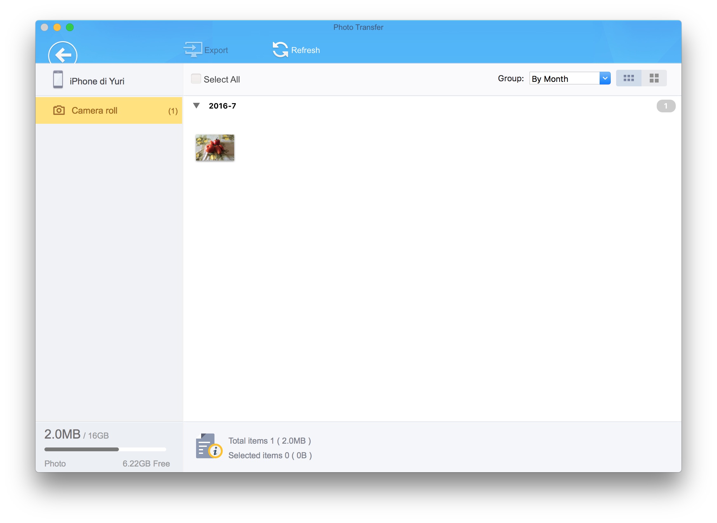
Task: Click the back arrow button
Action: 63,55
